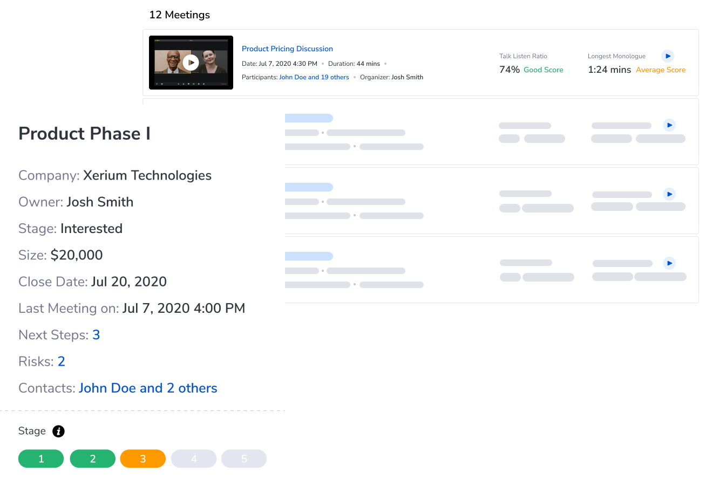The height and width of the screenshot is (486, 712).
Task: Click the Good Score label
Action: (543, 70)
